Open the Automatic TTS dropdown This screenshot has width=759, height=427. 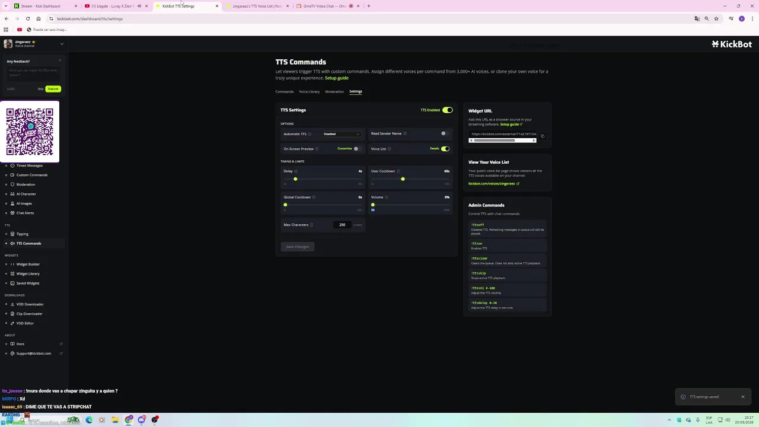(x=341, y=134)
